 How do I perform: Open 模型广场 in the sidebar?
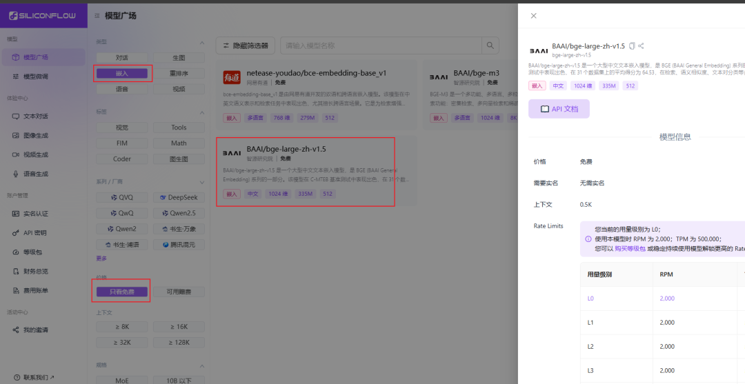click(43, 57)
